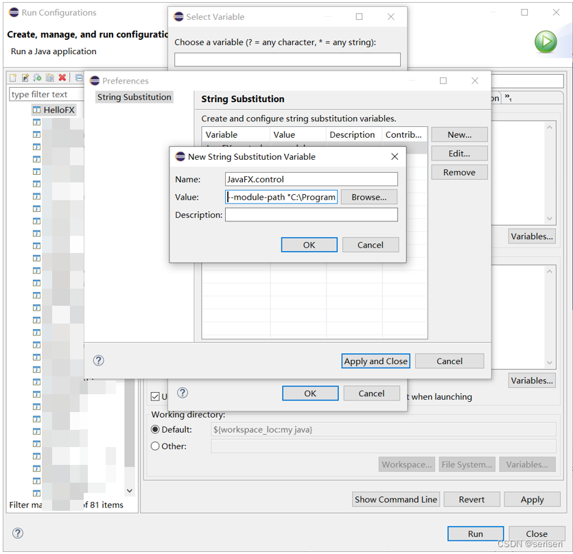Click the Eclipse icon in New String Substitution Variable title

coord(180,156)
